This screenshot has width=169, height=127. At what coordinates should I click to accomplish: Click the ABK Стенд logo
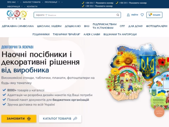17,15
